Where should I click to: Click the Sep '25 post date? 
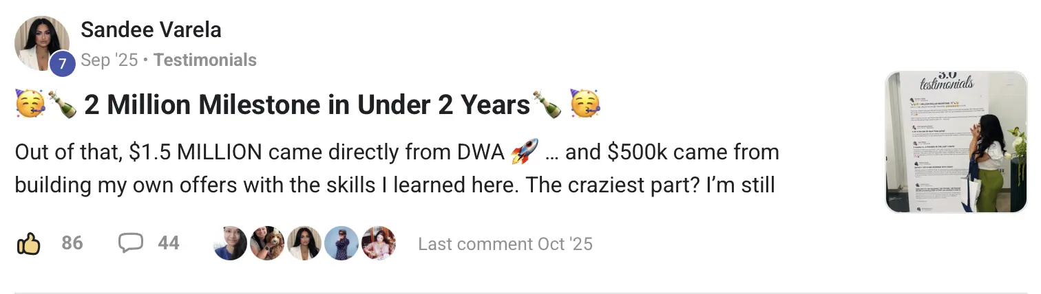coord(109,60)
